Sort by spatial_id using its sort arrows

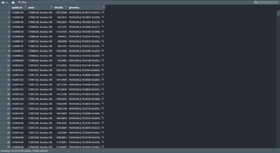click(x=25, y=6)
